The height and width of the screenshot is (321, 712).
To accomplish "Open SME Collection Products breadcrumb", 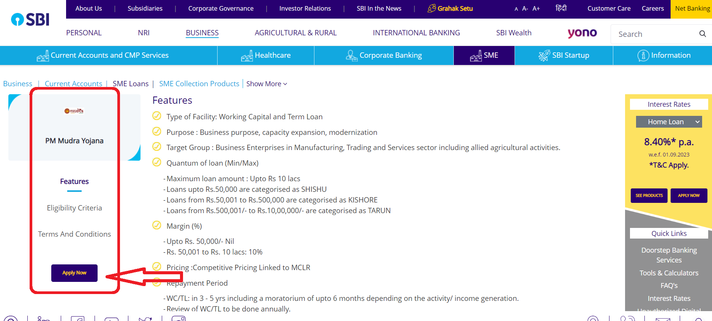I will coord(199,84).
